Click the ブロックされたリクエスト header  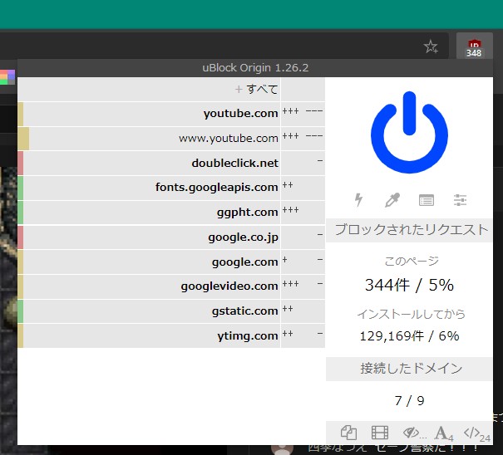click(x=409, y=230)
